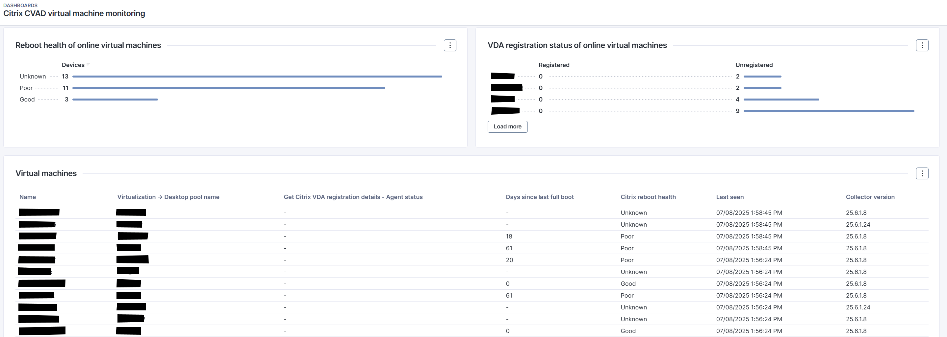Click the Unregistered bar showing 9

point(829,111)
